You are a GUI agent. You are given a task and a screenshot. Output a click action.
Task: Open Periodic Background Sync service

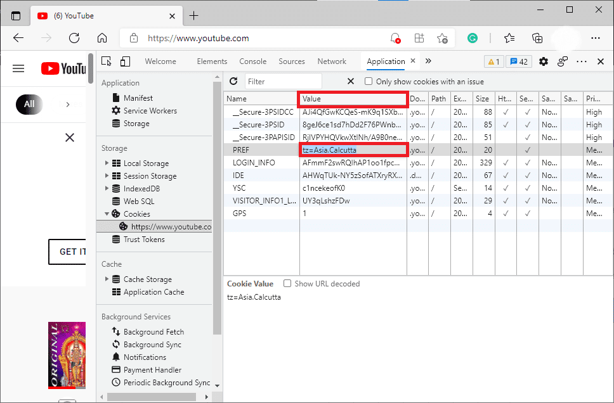click(x=166, y=383)
